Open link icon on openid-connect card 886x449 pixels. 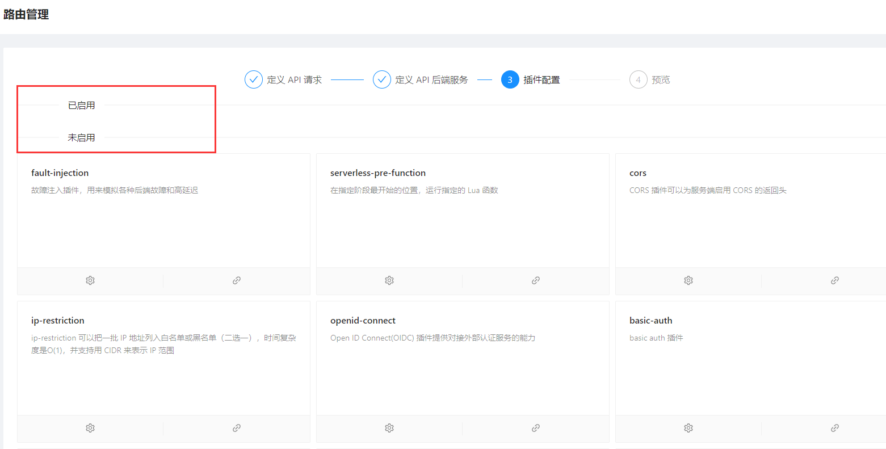click(x=536, y=428)
